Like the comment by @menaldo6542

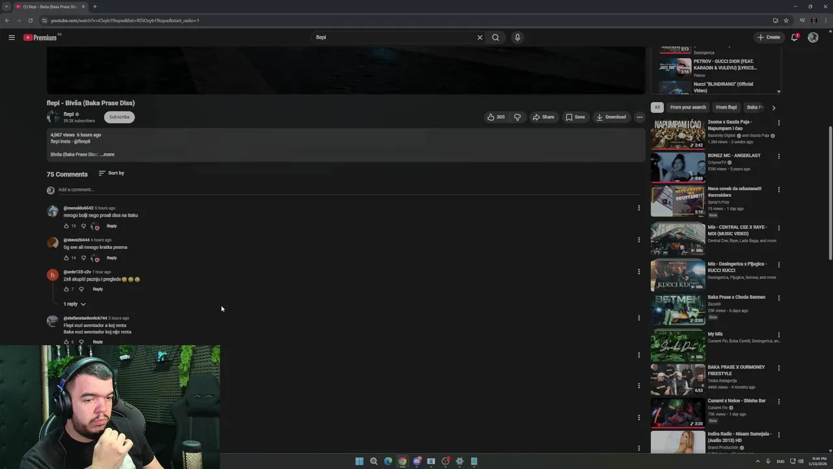pos(66,226)
